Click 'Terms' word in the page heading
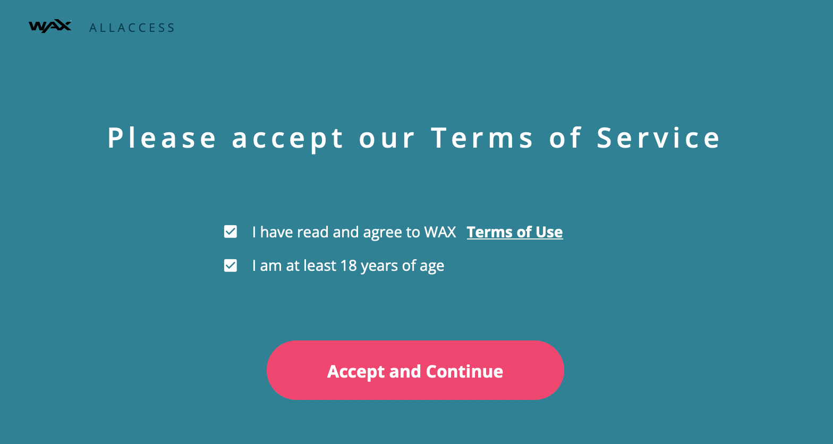 [x=482, y=138]
